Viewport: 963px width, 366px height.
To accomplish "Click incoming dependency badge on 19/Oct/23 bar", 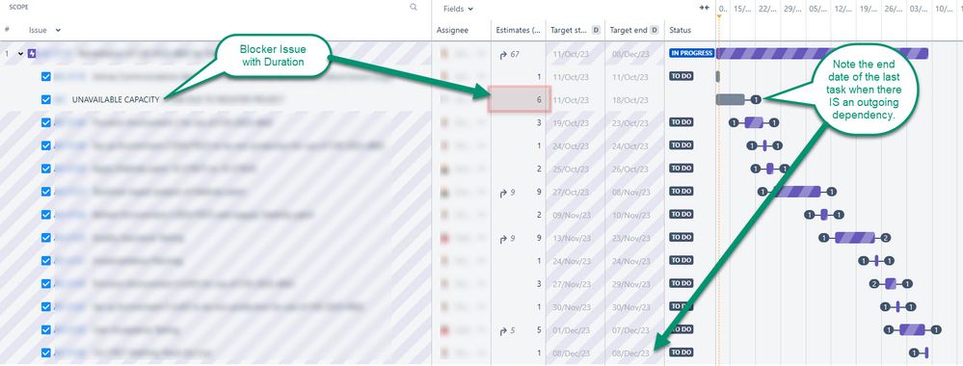I will point(734,123).
